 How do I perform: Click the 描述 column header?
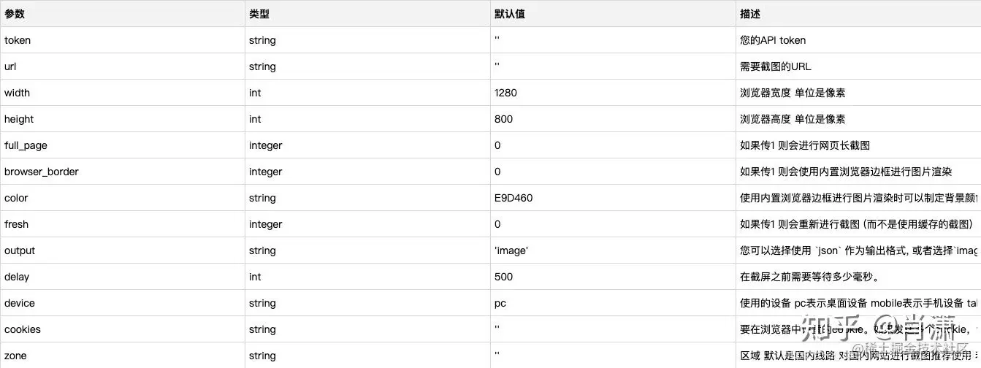(x=750, y=14)
